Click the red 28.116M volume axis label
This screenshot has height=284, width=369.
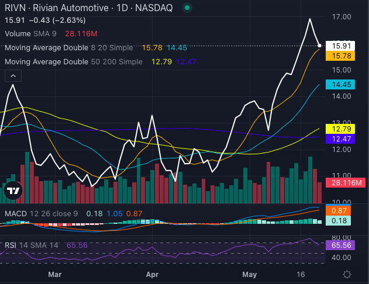[346, 183]
